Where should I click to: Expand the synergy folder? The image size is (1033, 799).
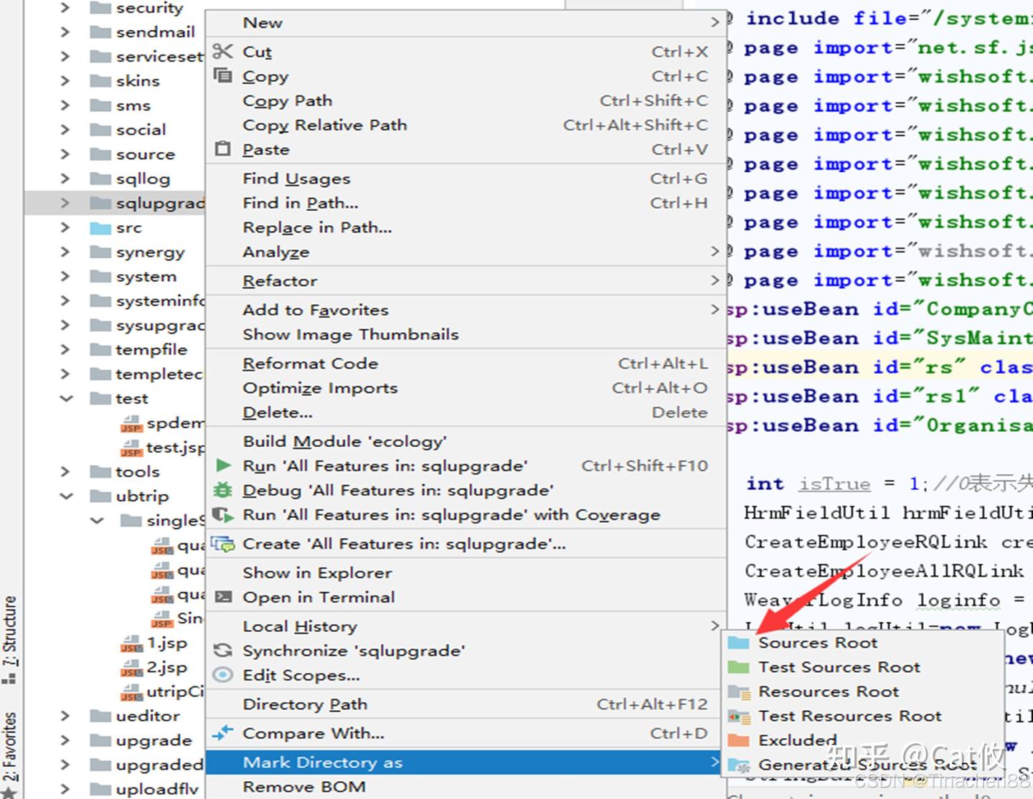point(65,252)
